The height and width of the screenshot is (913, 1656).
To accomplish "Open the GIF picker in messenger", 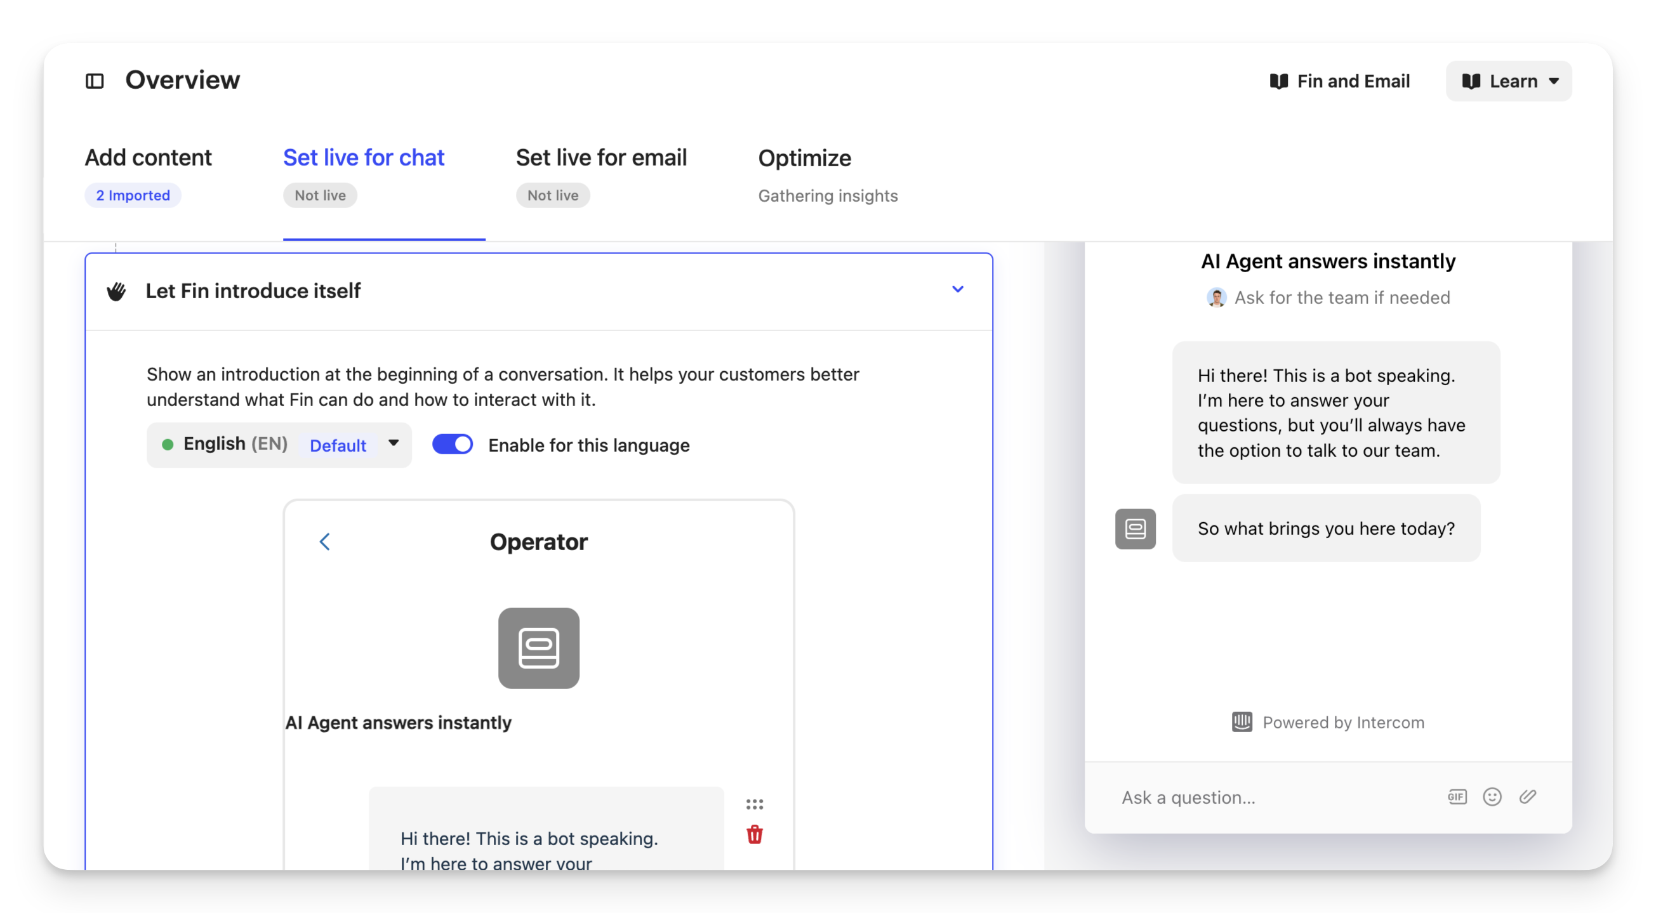I will [x=1457, y=797].
